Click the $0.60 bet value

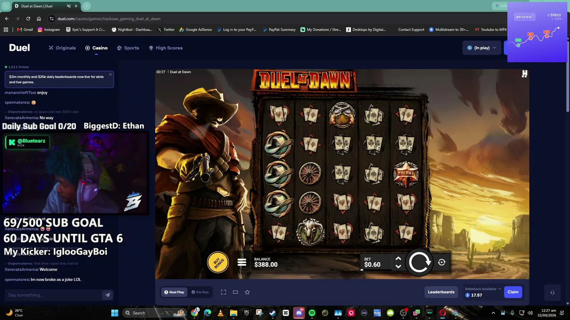[372, 264]
